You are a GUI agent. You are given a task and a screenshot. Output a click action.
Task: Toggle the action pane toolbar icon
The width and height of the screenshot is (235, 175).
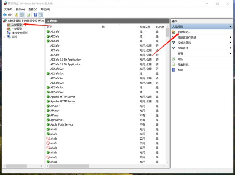(41, 15)
